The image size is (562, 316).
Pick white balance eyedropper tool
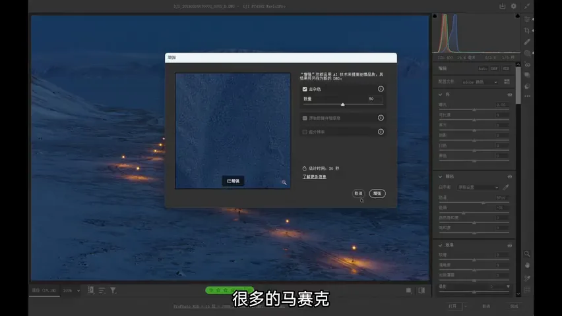point(506,187)
